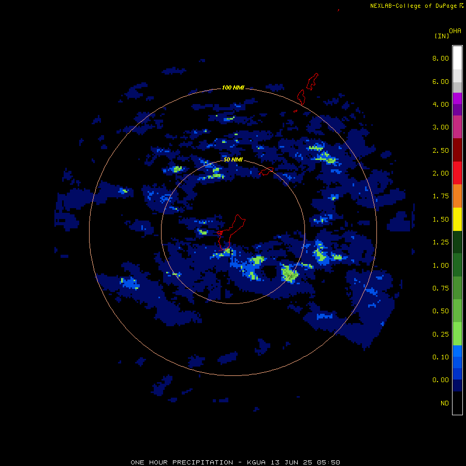Click the KGUA station identifier
466x466 pixels.
(257, 462)
